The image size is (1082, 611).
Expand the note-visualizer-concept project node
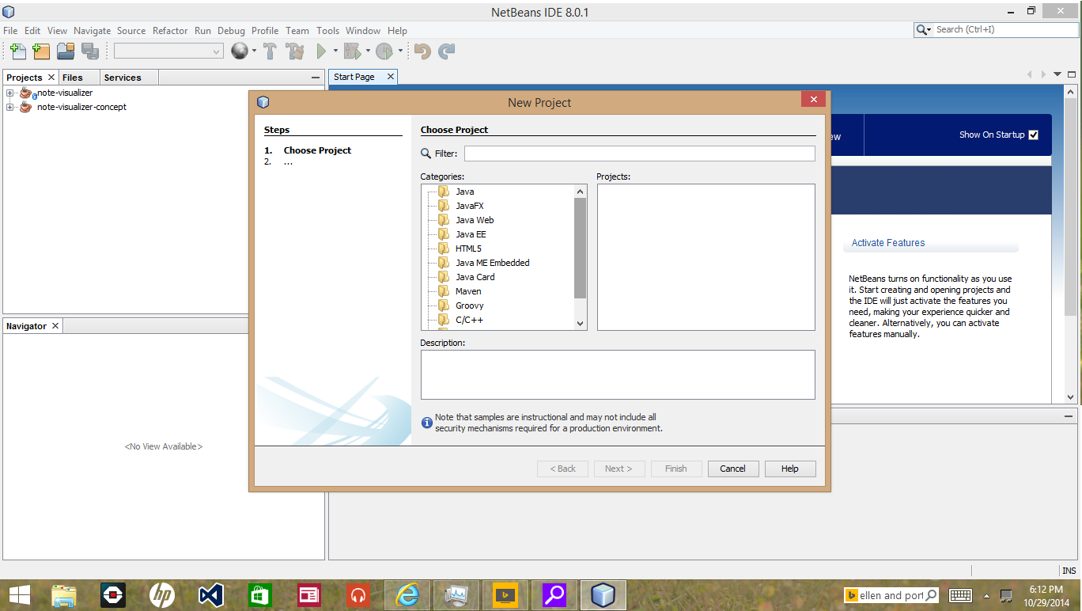[x=10, y=108]
